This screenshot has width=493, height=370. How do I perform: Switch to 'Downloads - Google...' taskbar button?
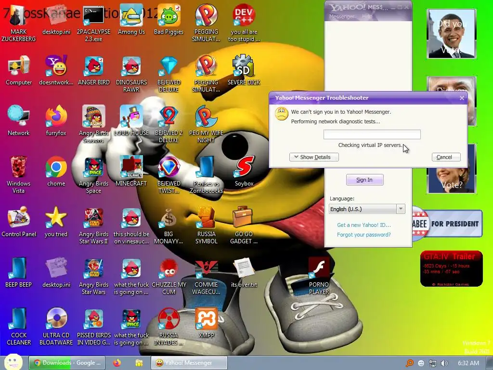(x=66, y=363)
